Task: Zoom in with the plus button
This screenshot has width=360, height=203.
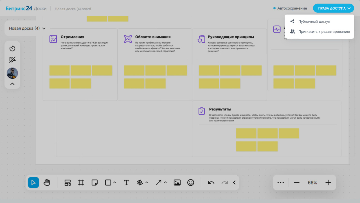Action: pyautogui.click(x=328, y=183)
